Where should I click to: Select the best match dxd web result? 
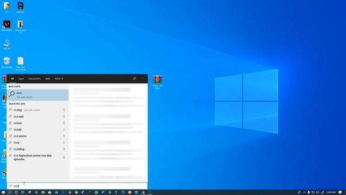click(38, 95)
